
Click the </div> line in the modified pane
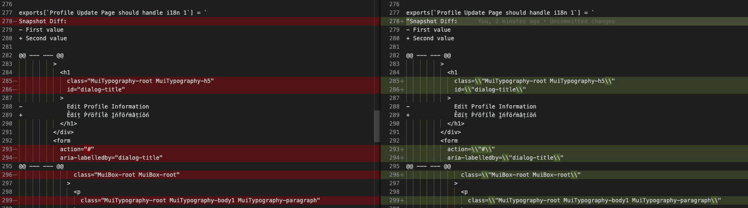(x=450, y=132)
